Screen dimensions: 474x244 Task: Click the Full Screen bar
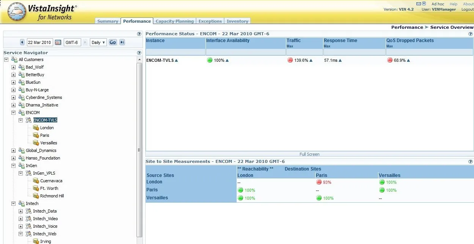[x=309, y=154]
